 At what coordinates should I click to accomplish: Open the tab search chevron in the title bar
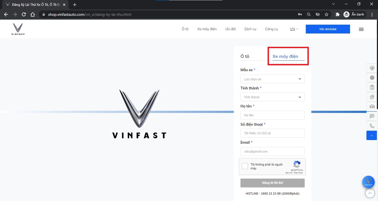tap(333, 4)
